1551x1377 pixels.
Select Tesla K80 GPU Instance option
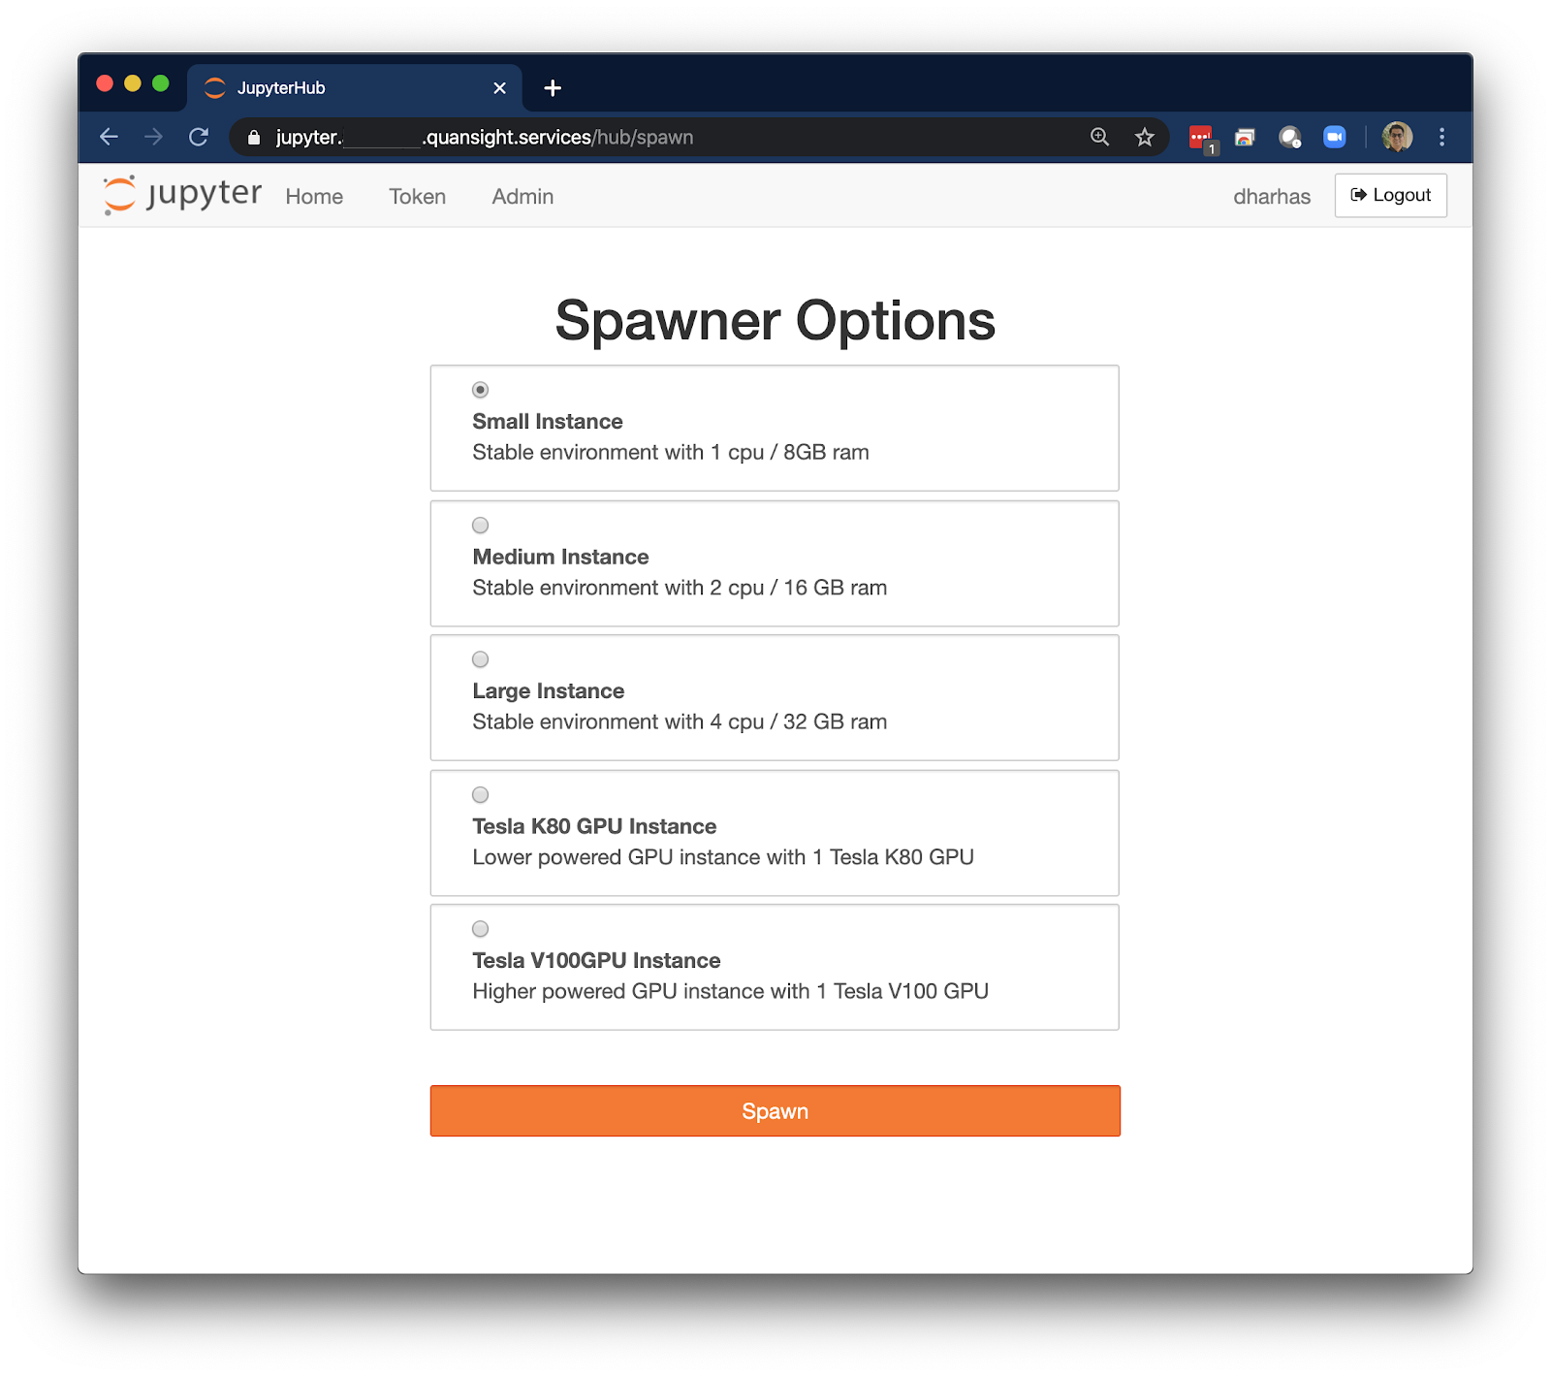tap(480, 795)
